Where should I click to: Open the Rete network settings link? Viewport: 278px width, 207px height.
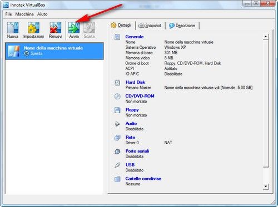130,137
